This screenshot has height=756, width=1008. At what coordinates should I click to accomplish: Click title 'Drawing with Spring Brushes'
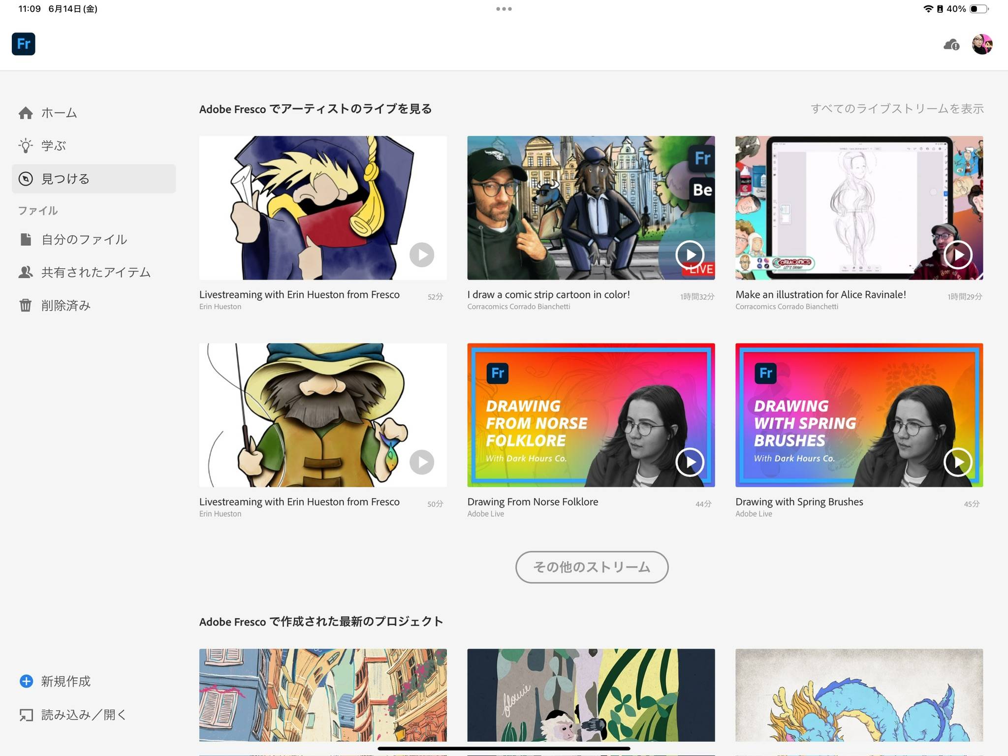click(x=799, y=502)
